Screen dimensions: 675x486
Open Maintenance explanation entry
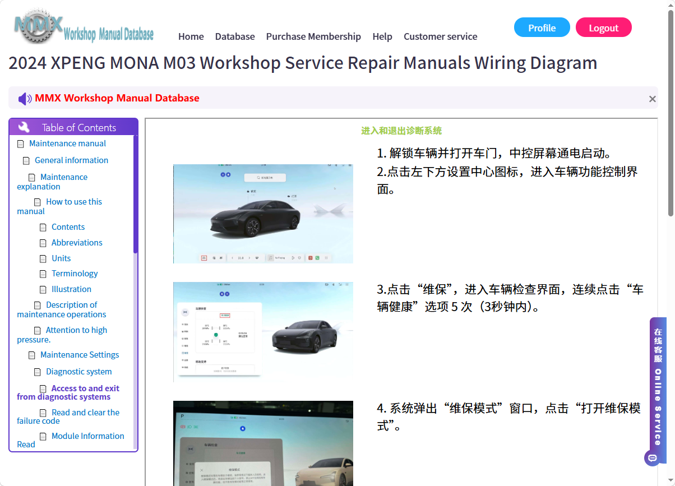[53, 182]
